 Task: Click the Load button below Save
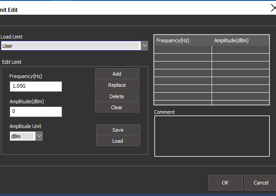[x=118, y=141]
